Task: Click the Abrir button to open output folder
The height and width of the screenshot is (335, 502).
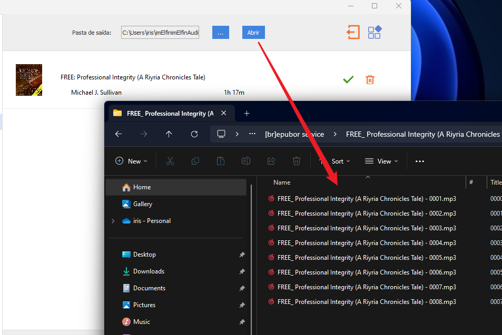Action: 253,32
